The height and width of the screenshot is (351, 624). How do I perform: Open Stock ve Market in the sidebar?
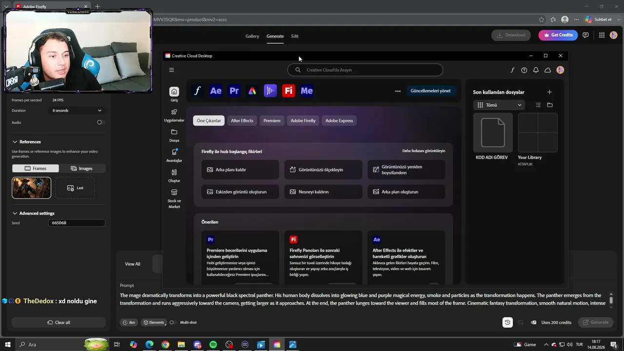[x=174, y=198]
